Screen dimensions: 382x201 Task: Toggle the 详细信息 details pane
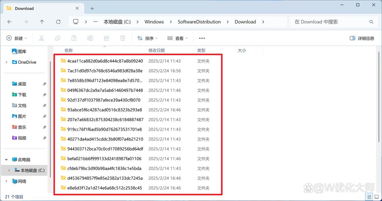tap(362, 38)
